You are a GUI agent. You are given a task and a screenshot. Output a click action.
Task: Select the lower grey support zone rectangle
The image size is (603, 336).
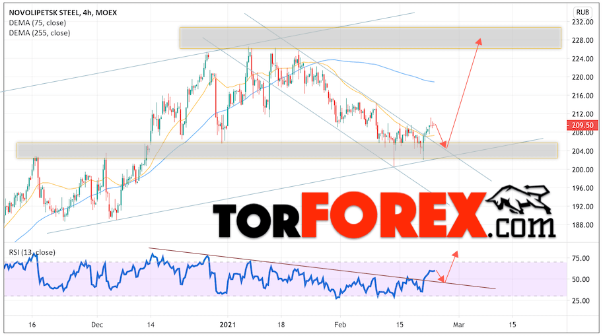(287, 151)
